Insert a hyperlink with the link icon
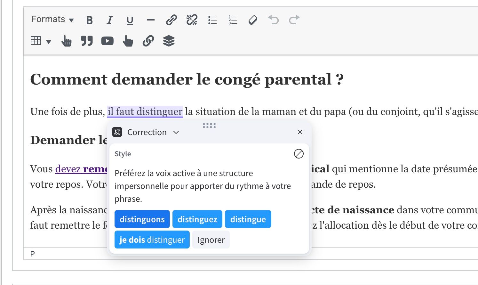The image size is (478, 285). (x=171, y=20)
